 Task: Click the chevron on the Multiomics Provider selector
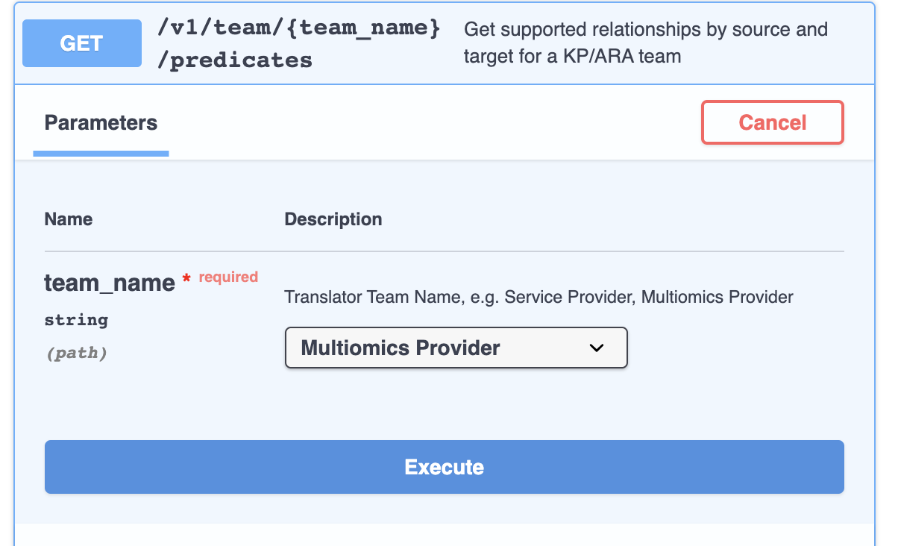click(596, 348)
